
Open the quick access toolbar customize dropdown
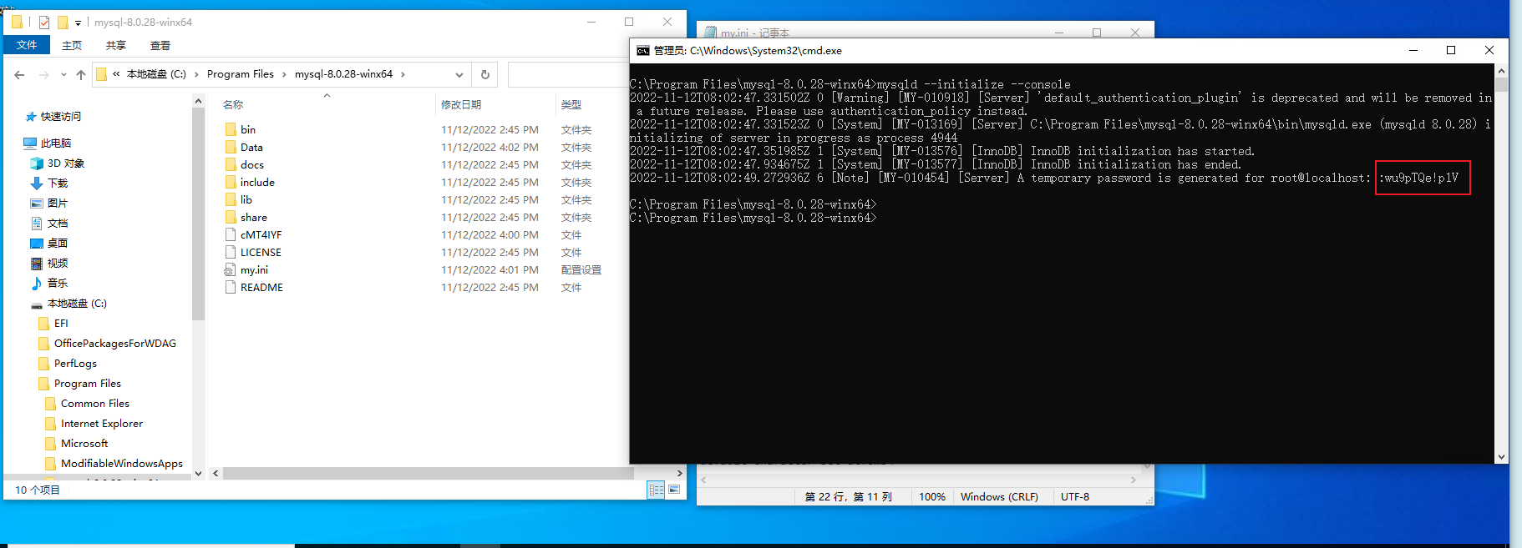point(78,23)
